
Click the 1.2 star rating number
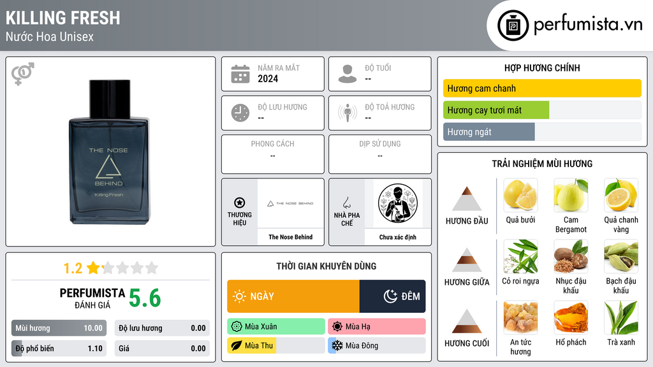(73, 268)
